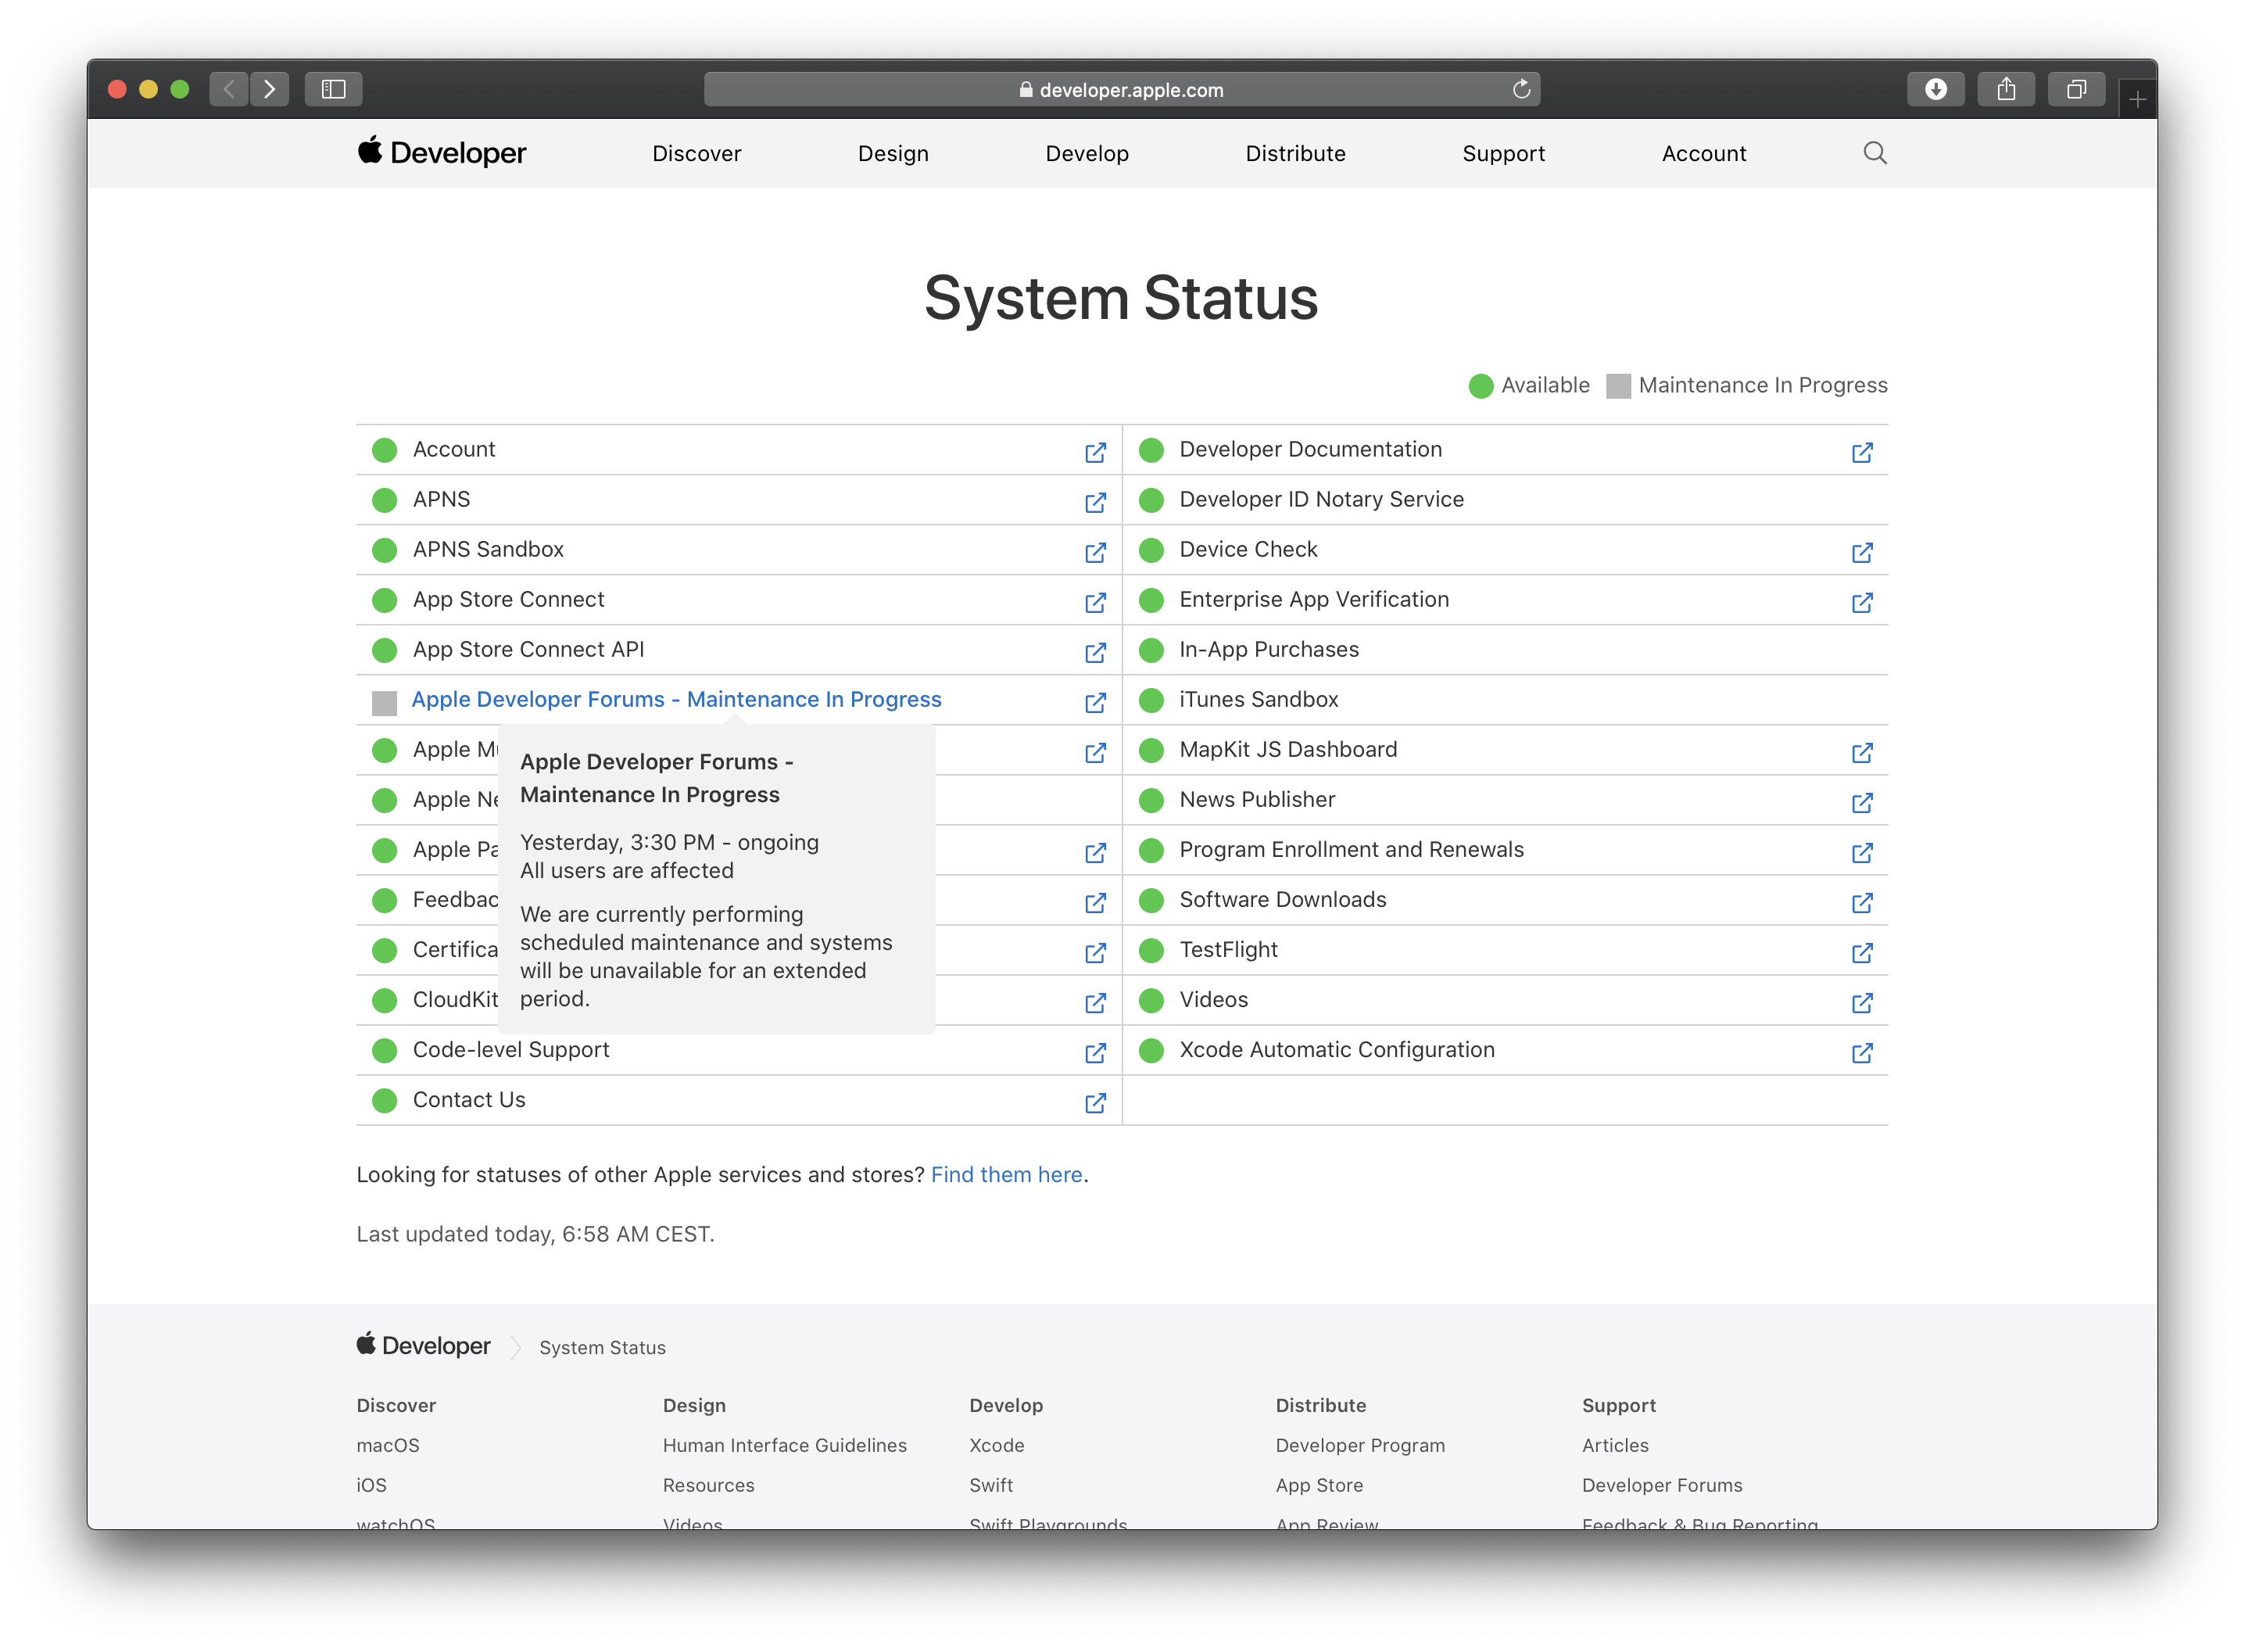The width and height of the screenshot is (2245, 1645).
Task: Open the Distribute menu in top navigation
Action: [x=1295, y=153]
